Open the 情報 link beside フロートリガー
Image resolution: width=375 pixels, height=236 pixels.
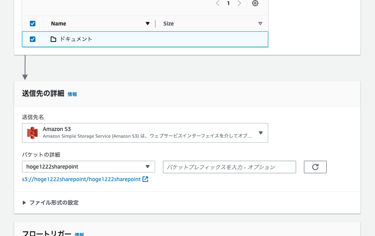(79, 234)
